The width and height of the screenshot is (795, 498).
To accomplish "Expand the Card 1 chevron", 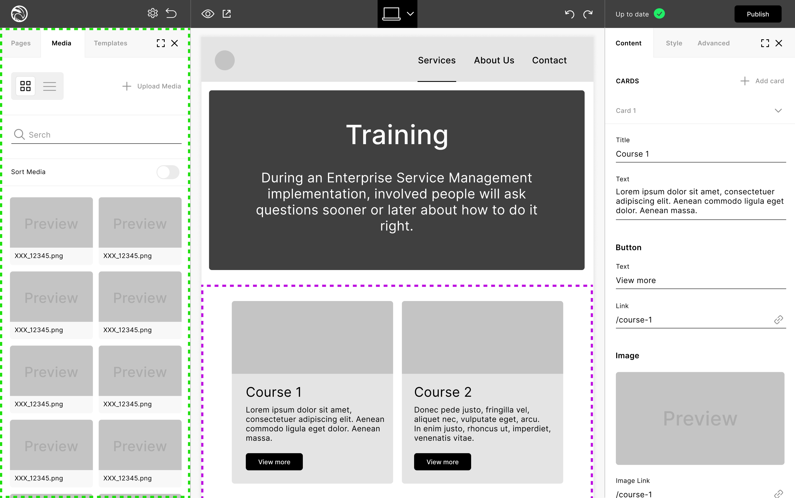I will point(778,111).
